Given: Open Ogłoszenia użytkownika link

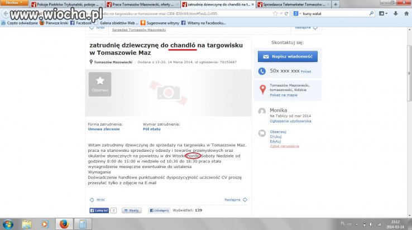Looking at the screenshot, I should pos(290,121).
